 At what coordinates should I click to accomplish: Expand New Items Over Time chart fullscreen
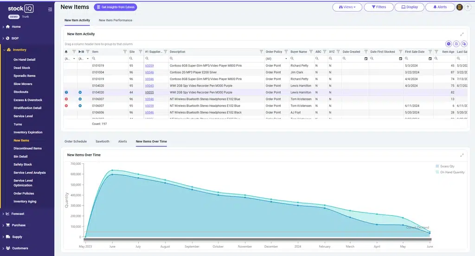point(462,155)
